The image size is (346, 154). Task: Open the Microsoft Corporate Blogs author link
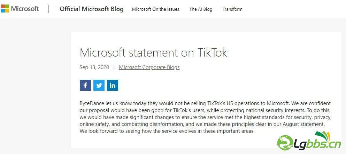click(149, 67)
